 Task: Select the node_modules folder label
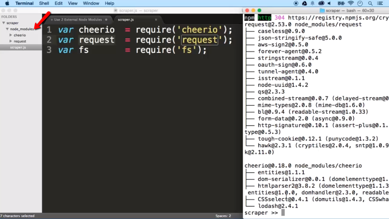(x=22, y=29)
